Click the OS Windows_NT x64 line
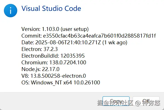This screenshot has height=110, width=164. [x=61, y=82]
